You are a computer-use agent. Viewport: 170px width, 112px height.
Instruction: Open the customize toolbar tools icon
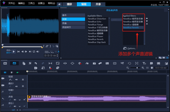(x=30, y=63)
